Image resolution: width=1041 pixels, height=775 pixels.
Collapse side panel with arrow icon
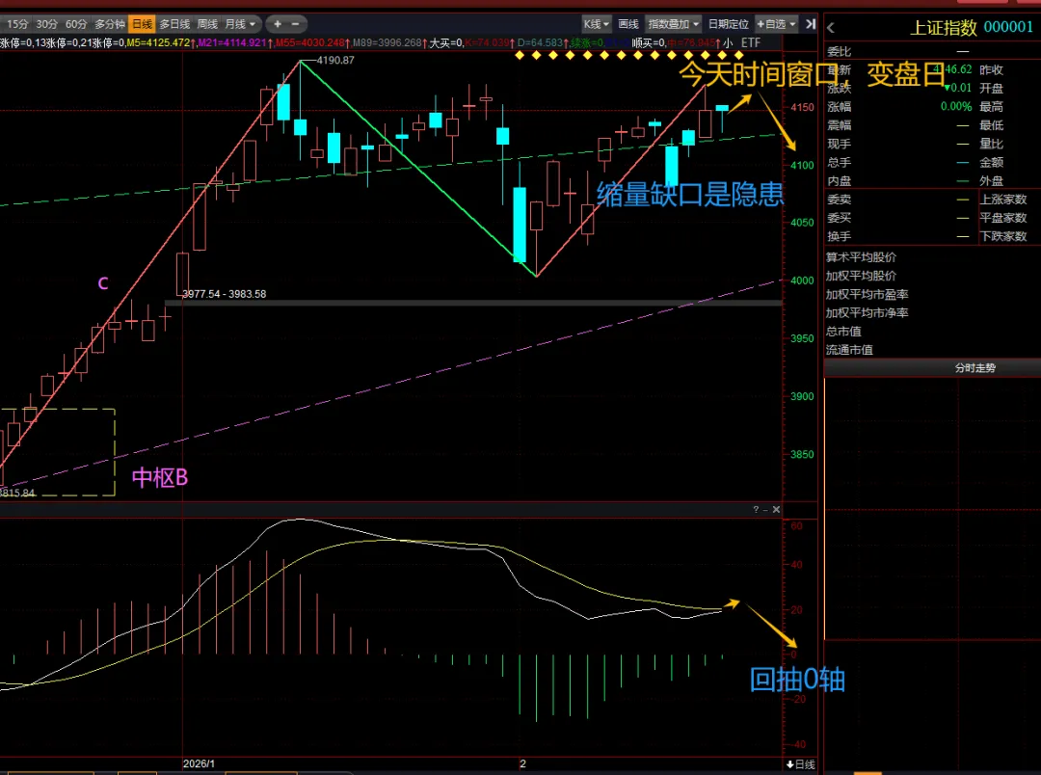pos(810,24)
